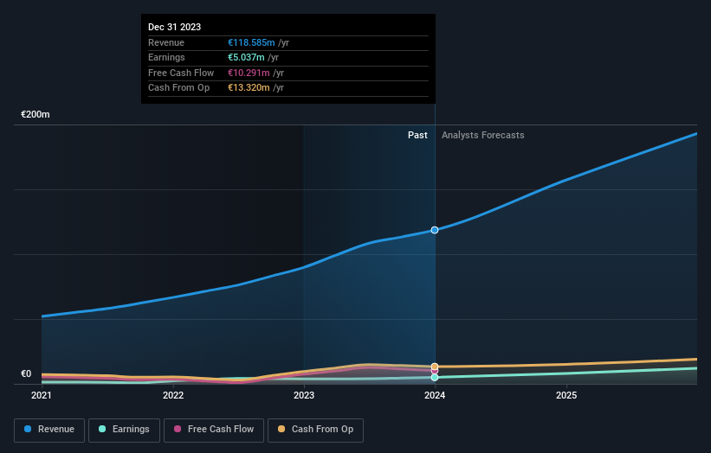This screenshot has width=711, height=453.
Task: Click the 2024 axis label
Action: tap(435, 395)
